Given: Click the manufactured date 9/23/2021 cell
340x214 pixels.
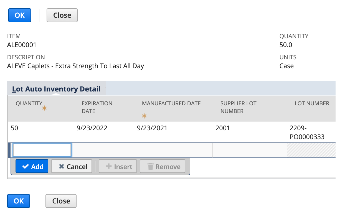Looking at the screenshot, I should (152, 129).
